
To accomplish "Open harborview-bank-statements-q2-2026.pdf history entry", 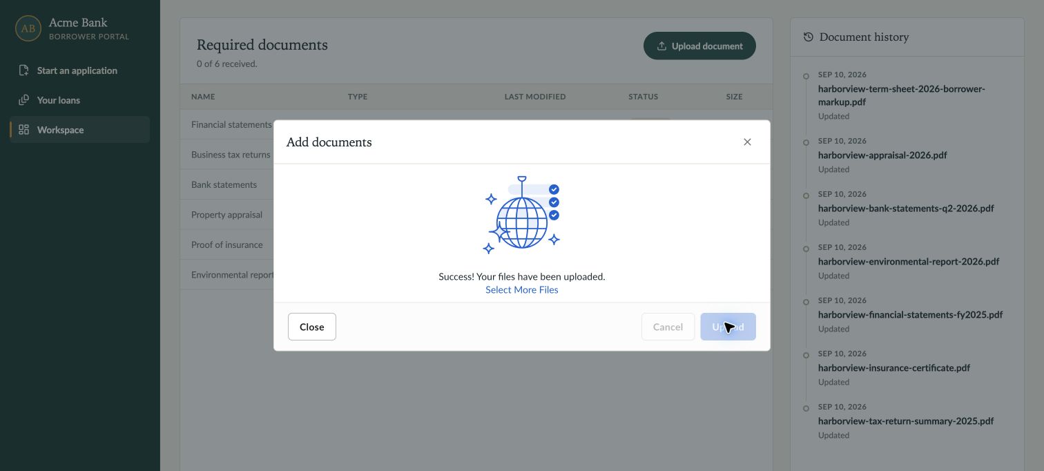I will [x=906, y=209].
